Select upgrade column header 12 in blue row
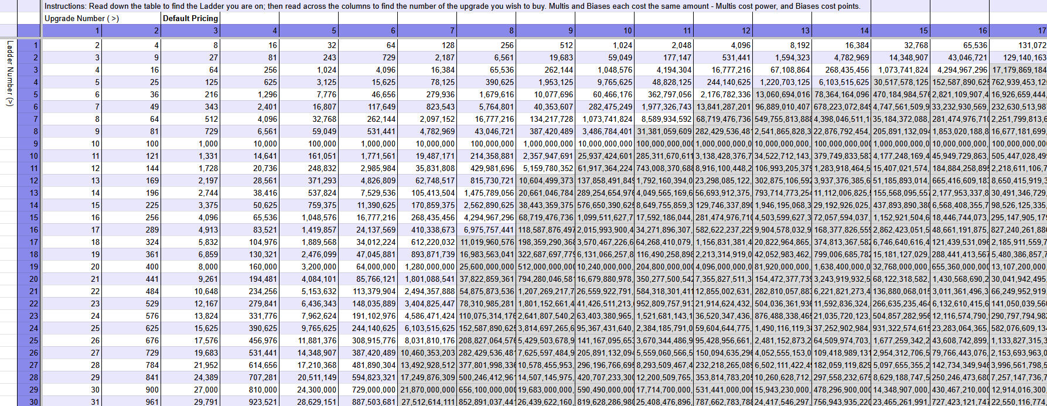This screenshot has width=1047, height=406. point(723,30)
